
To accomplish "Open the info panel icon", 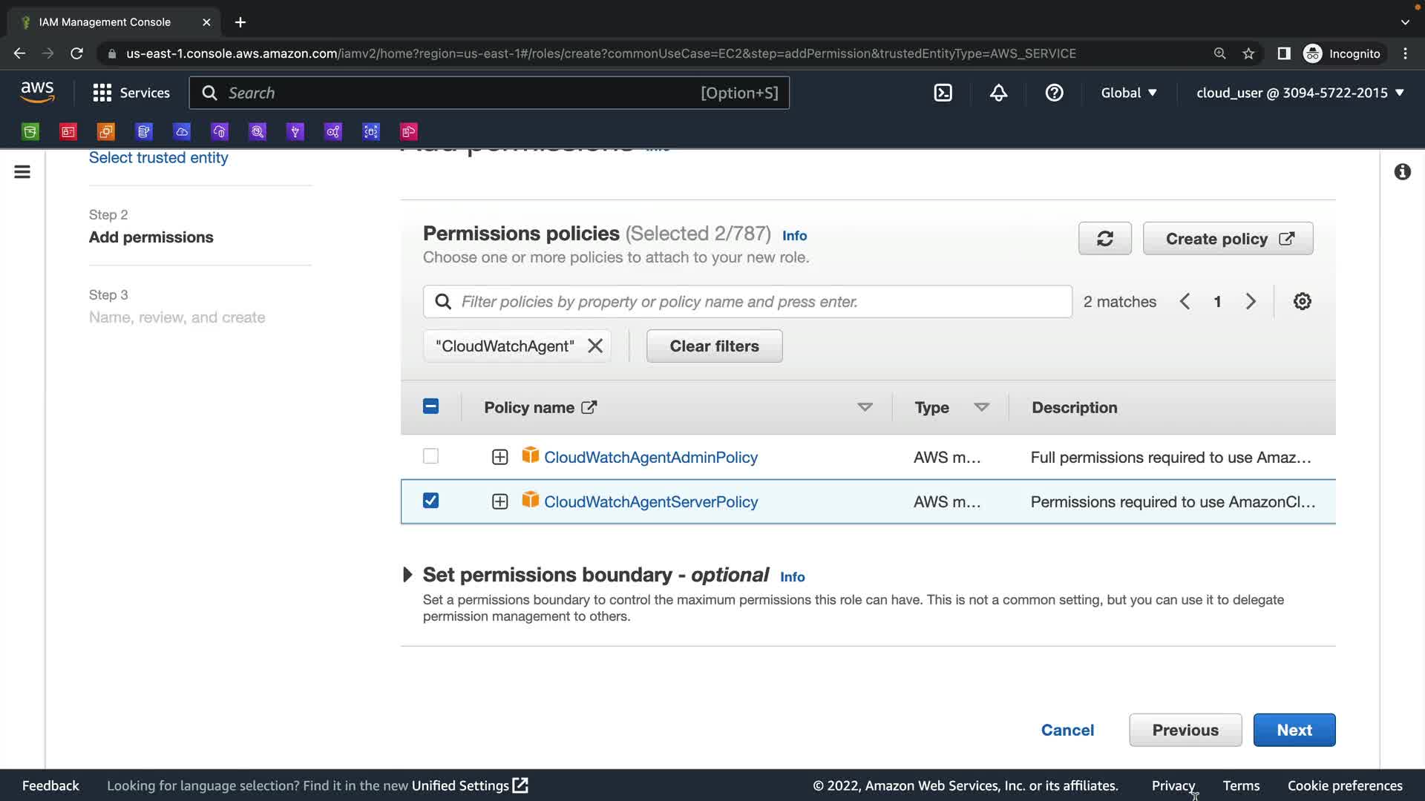I will point(1402,172).
